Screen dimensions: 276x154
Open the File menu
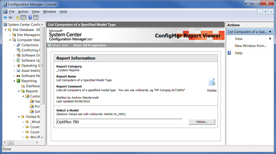point(12,12)
